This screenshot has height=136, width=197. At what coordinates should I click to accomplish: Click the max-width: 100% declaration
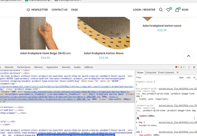coord(149,135)
